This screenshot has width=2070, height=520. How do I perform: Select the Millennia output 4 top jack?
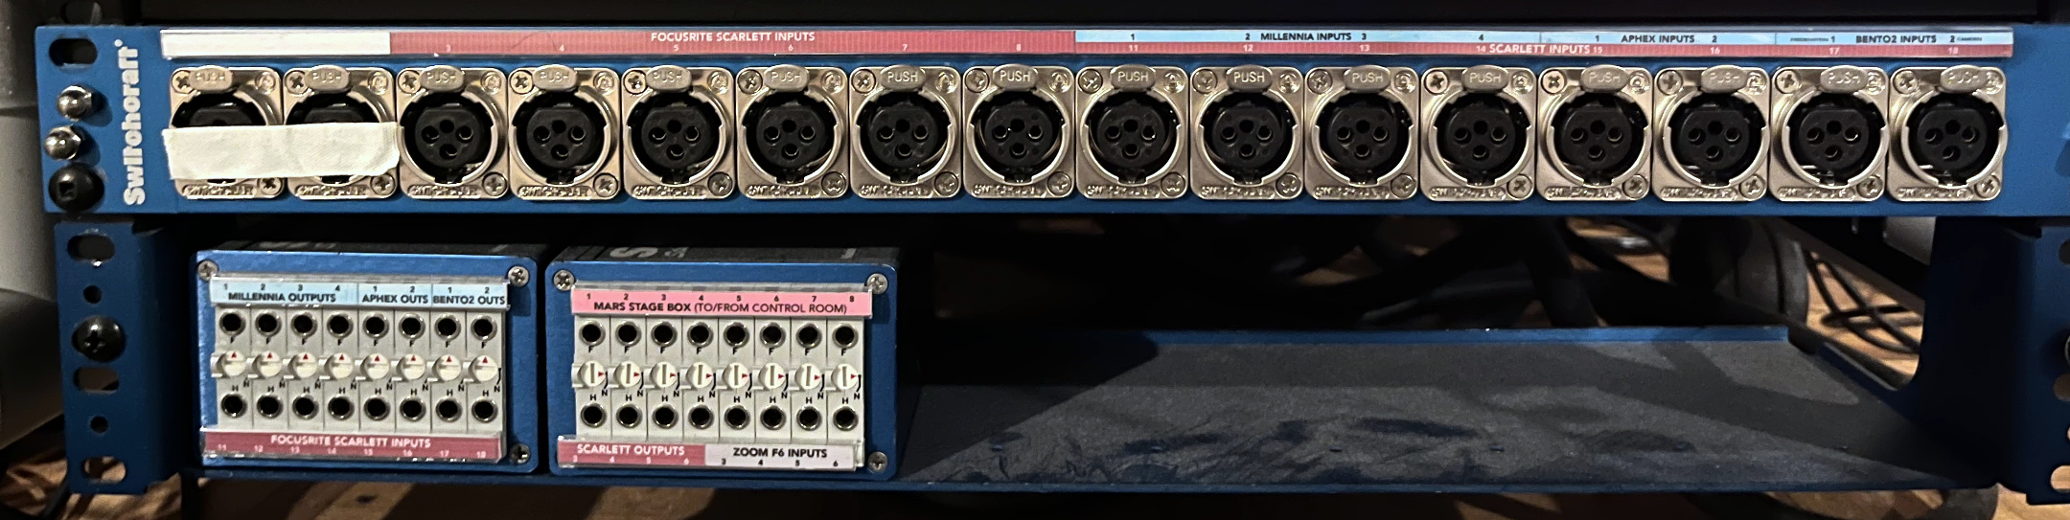[x=339, y=326]
